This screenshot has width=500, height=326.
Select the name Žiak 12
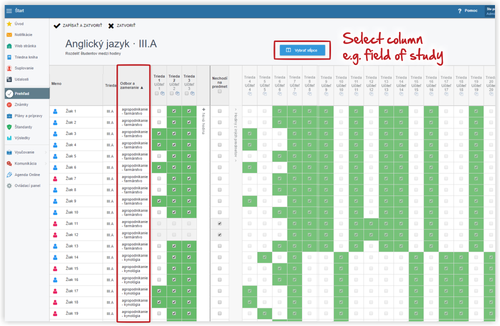point(71,235)
